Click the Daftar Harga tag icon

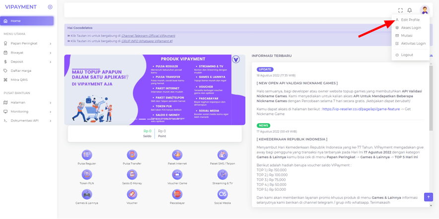[5, 71]
